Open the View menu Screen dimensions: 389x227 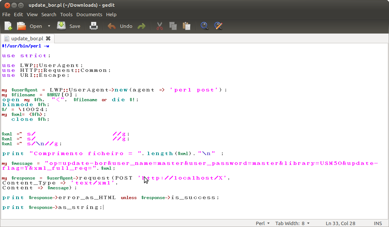(32, 14)
